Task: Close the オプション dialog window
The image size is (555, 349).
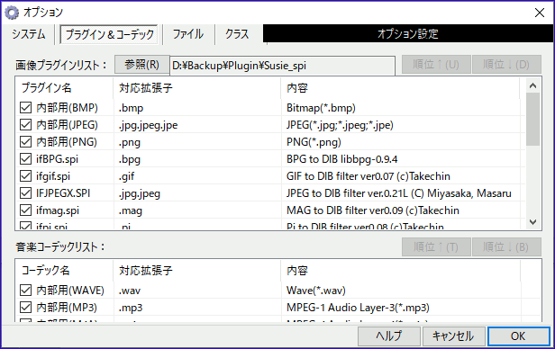Action: [540, 13]
